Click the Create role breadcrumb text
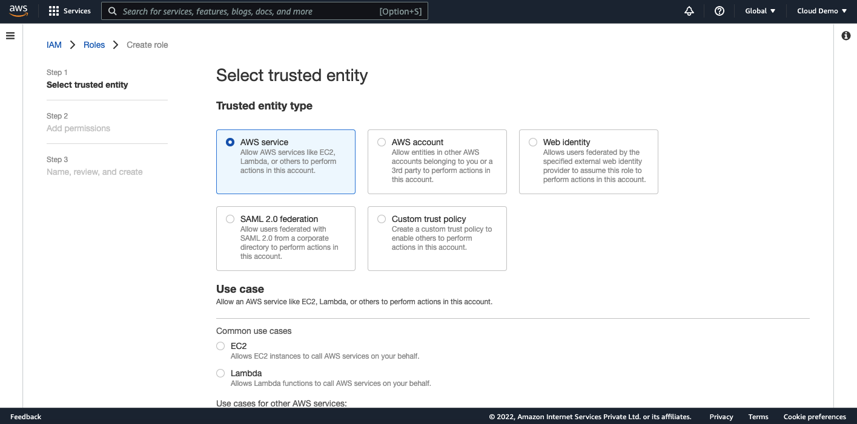Image resolution: width=857 pixels, height=424 pixels. click(147, 45)
